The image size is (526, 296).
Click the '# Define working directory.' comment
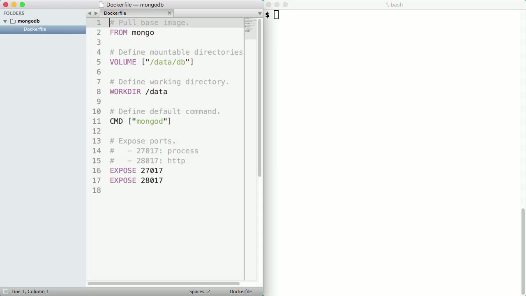point(169,82)
